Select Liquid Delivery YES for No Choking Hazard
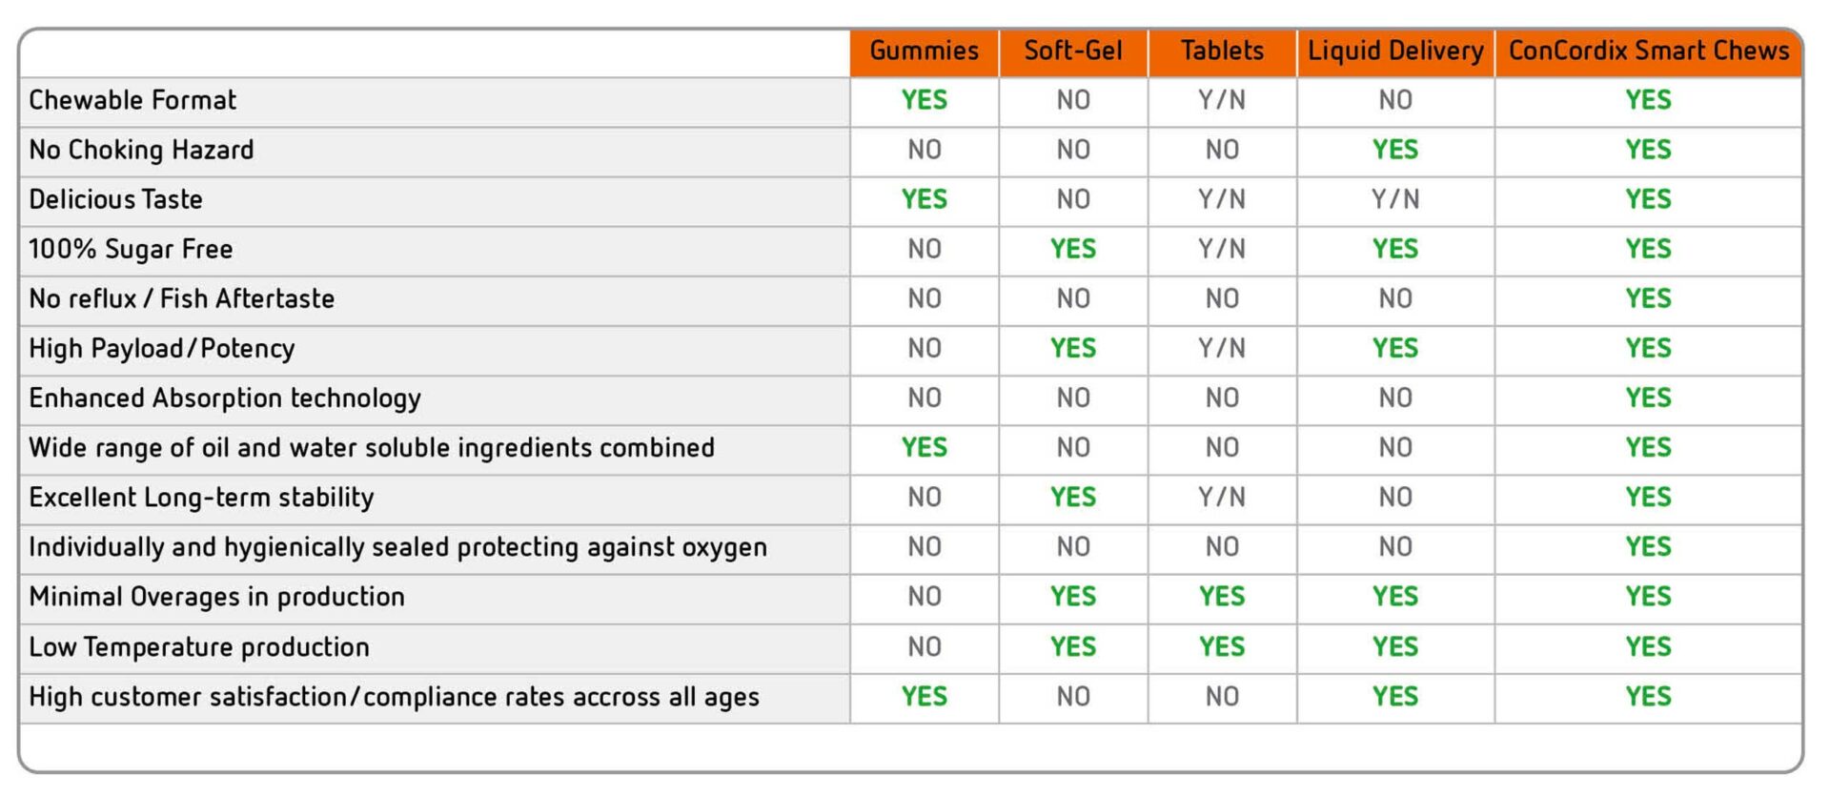The height and width of the screenshot is (796, 1830). tap(1395, 150)
